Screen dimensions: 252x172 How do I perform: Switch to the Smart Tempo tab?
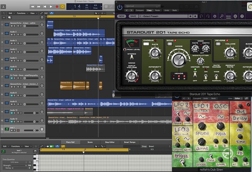[130, 142]
